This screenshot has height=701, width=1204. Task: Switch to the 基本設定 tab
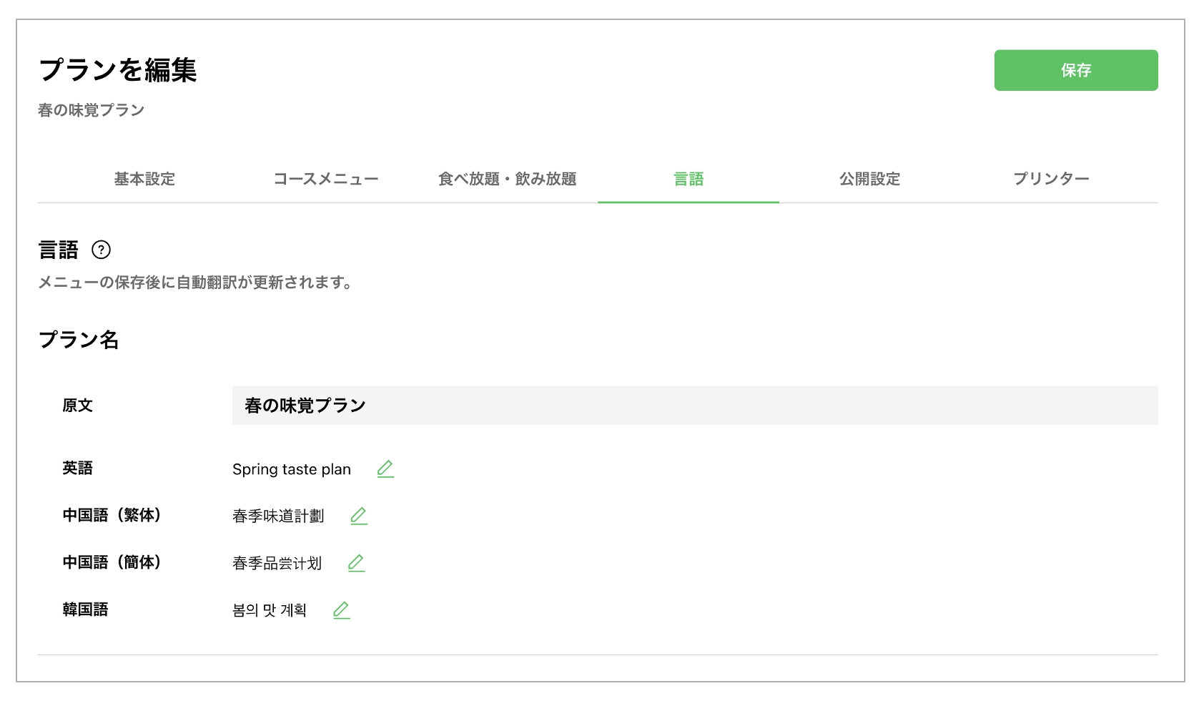point(144,179)
